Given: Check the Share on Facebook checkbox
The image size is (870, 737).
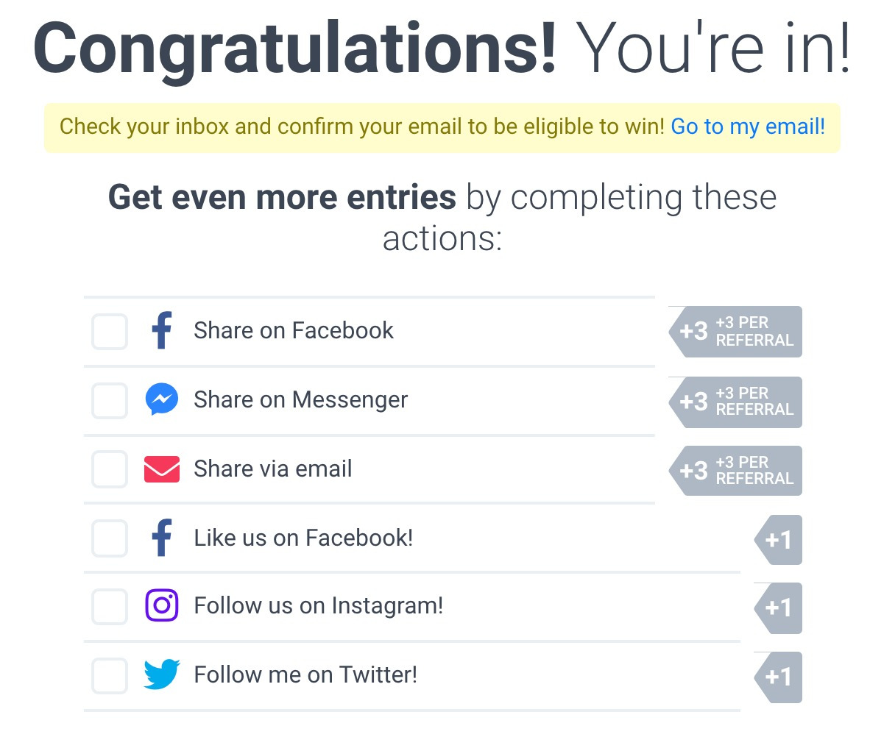Looking at the screenshot, I should pos(109,332).
